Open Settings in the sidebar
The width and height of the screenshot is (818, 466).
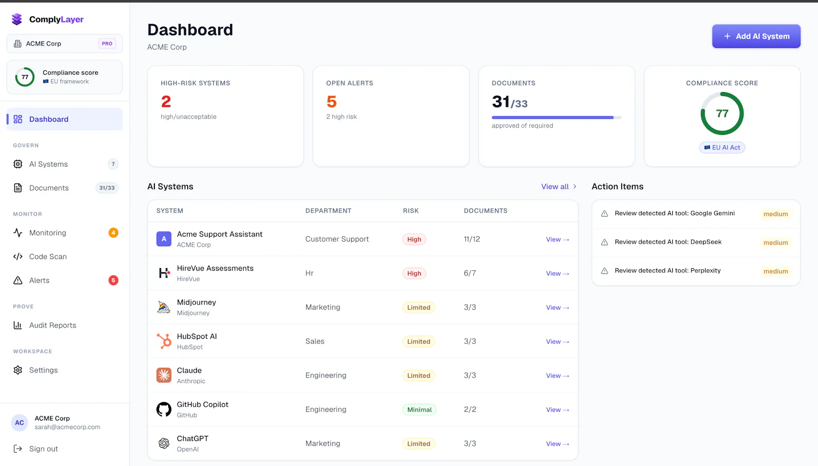(x=64, y=370)
